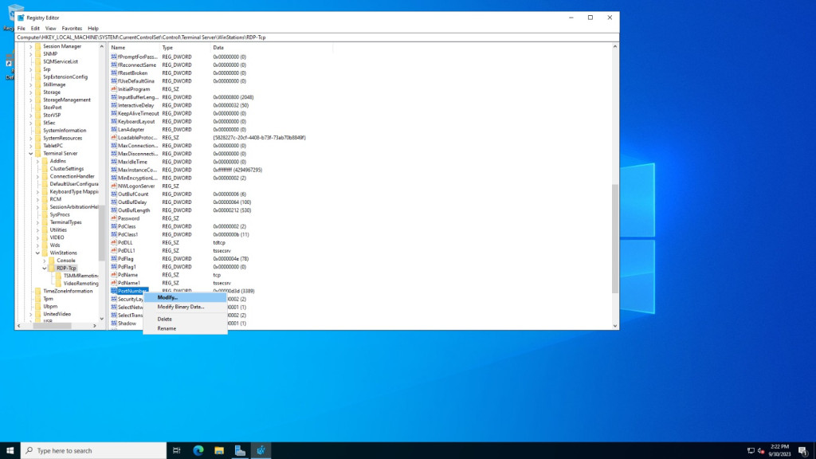816x459 pixels.
Task: Click the Registry Editor taskbar icon
Action: click(261, 451)
